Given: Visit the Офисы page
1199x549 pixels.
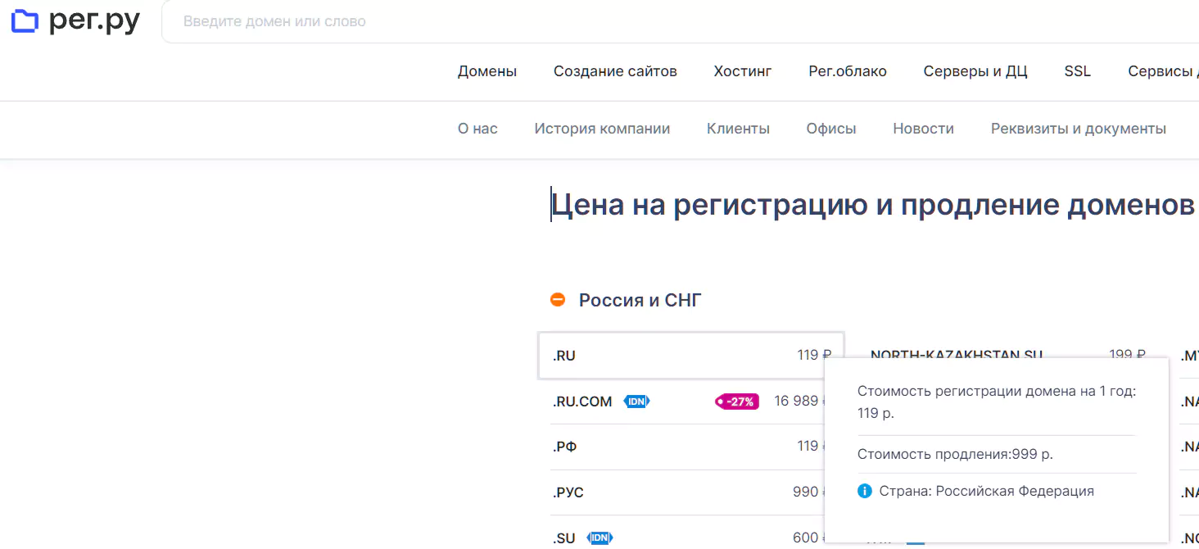Looking at the screenshot, I should pyautogui.click(x=830, y=129).
